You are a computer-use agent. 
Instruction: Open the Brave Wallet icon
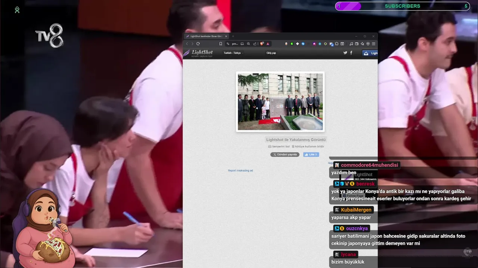[x=357, y=44]
